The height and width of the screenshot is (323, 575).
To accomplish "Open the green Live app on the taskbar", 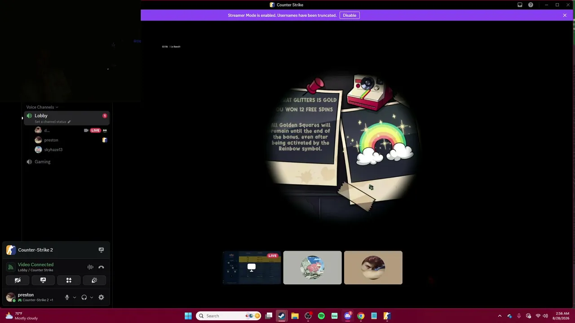I will point(334,316).
